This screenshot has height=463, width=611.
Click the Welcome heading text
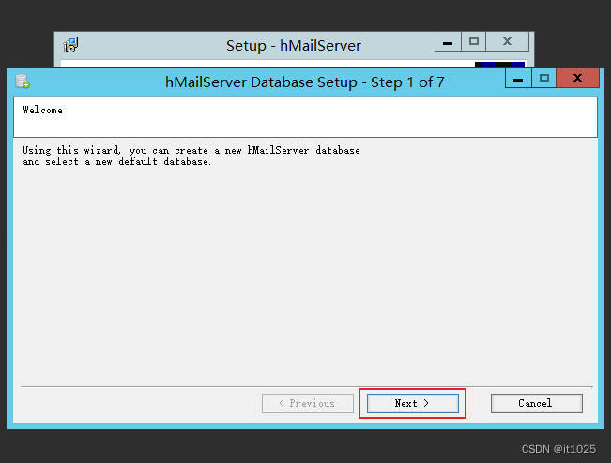42,110
